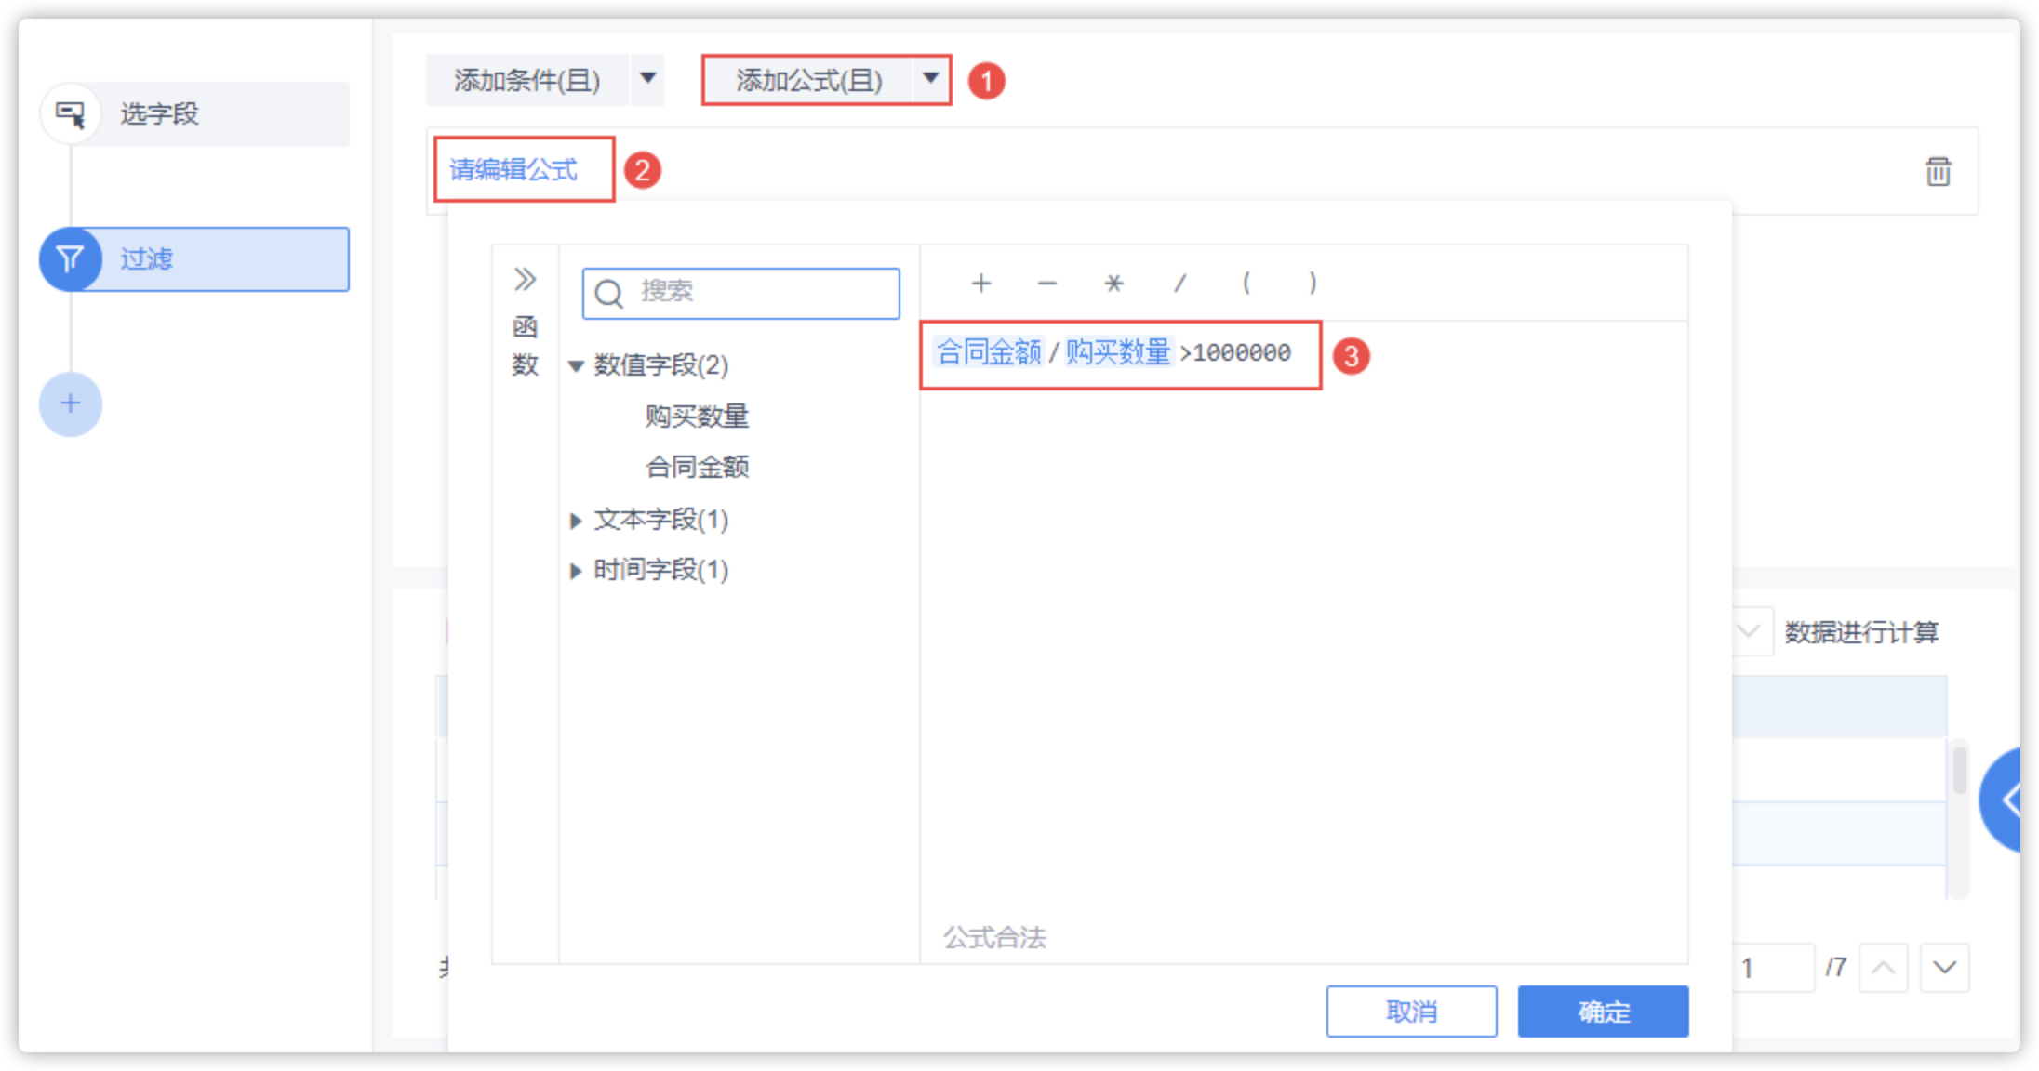The width and height of the screenshot is (2039, 1071).
Task: Click the search magnifier icon
Action: click(x=609, y=294)
